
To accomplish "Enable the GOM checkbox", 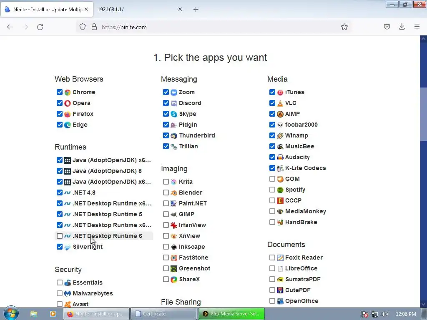I will [272, 179].
